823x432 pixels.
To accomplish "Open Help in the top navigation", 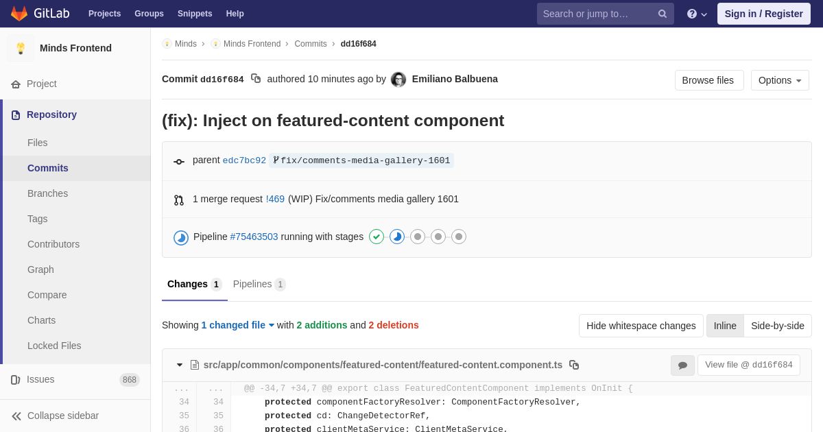I will [235, 14].
